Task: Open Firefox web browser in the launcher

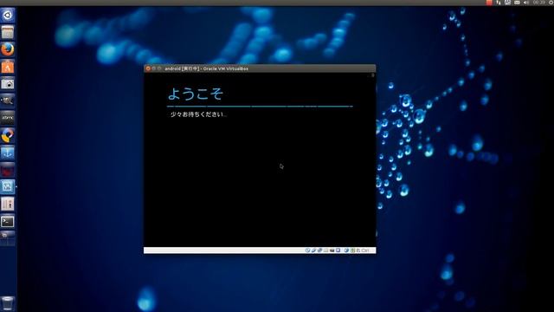Action: tap(8, 49)
